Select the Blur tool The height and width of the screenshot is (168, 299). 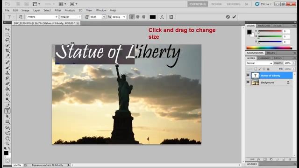click(x=7, y=94)
